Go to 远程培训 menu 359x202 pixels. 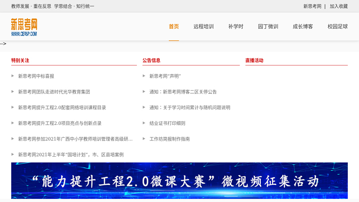click(204, 26)
